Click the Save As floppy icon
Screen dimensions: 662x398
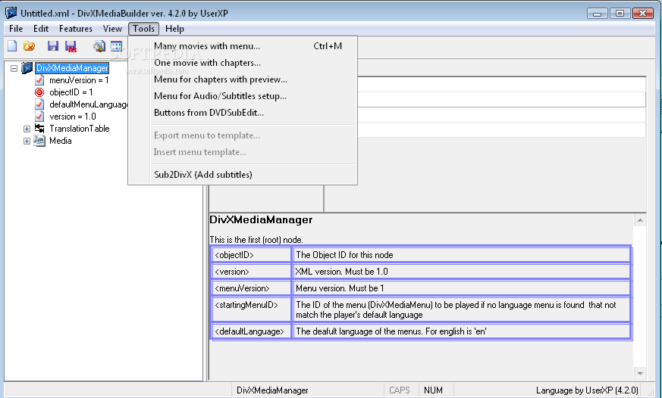click(x=71, y=46)
